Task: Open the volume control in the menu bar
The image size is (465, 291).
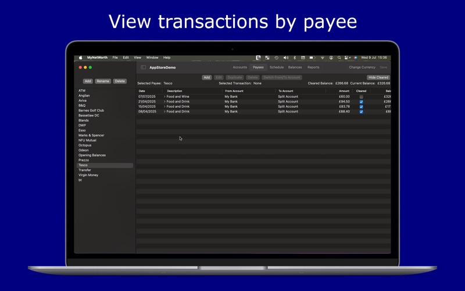Action: [286, 58]
